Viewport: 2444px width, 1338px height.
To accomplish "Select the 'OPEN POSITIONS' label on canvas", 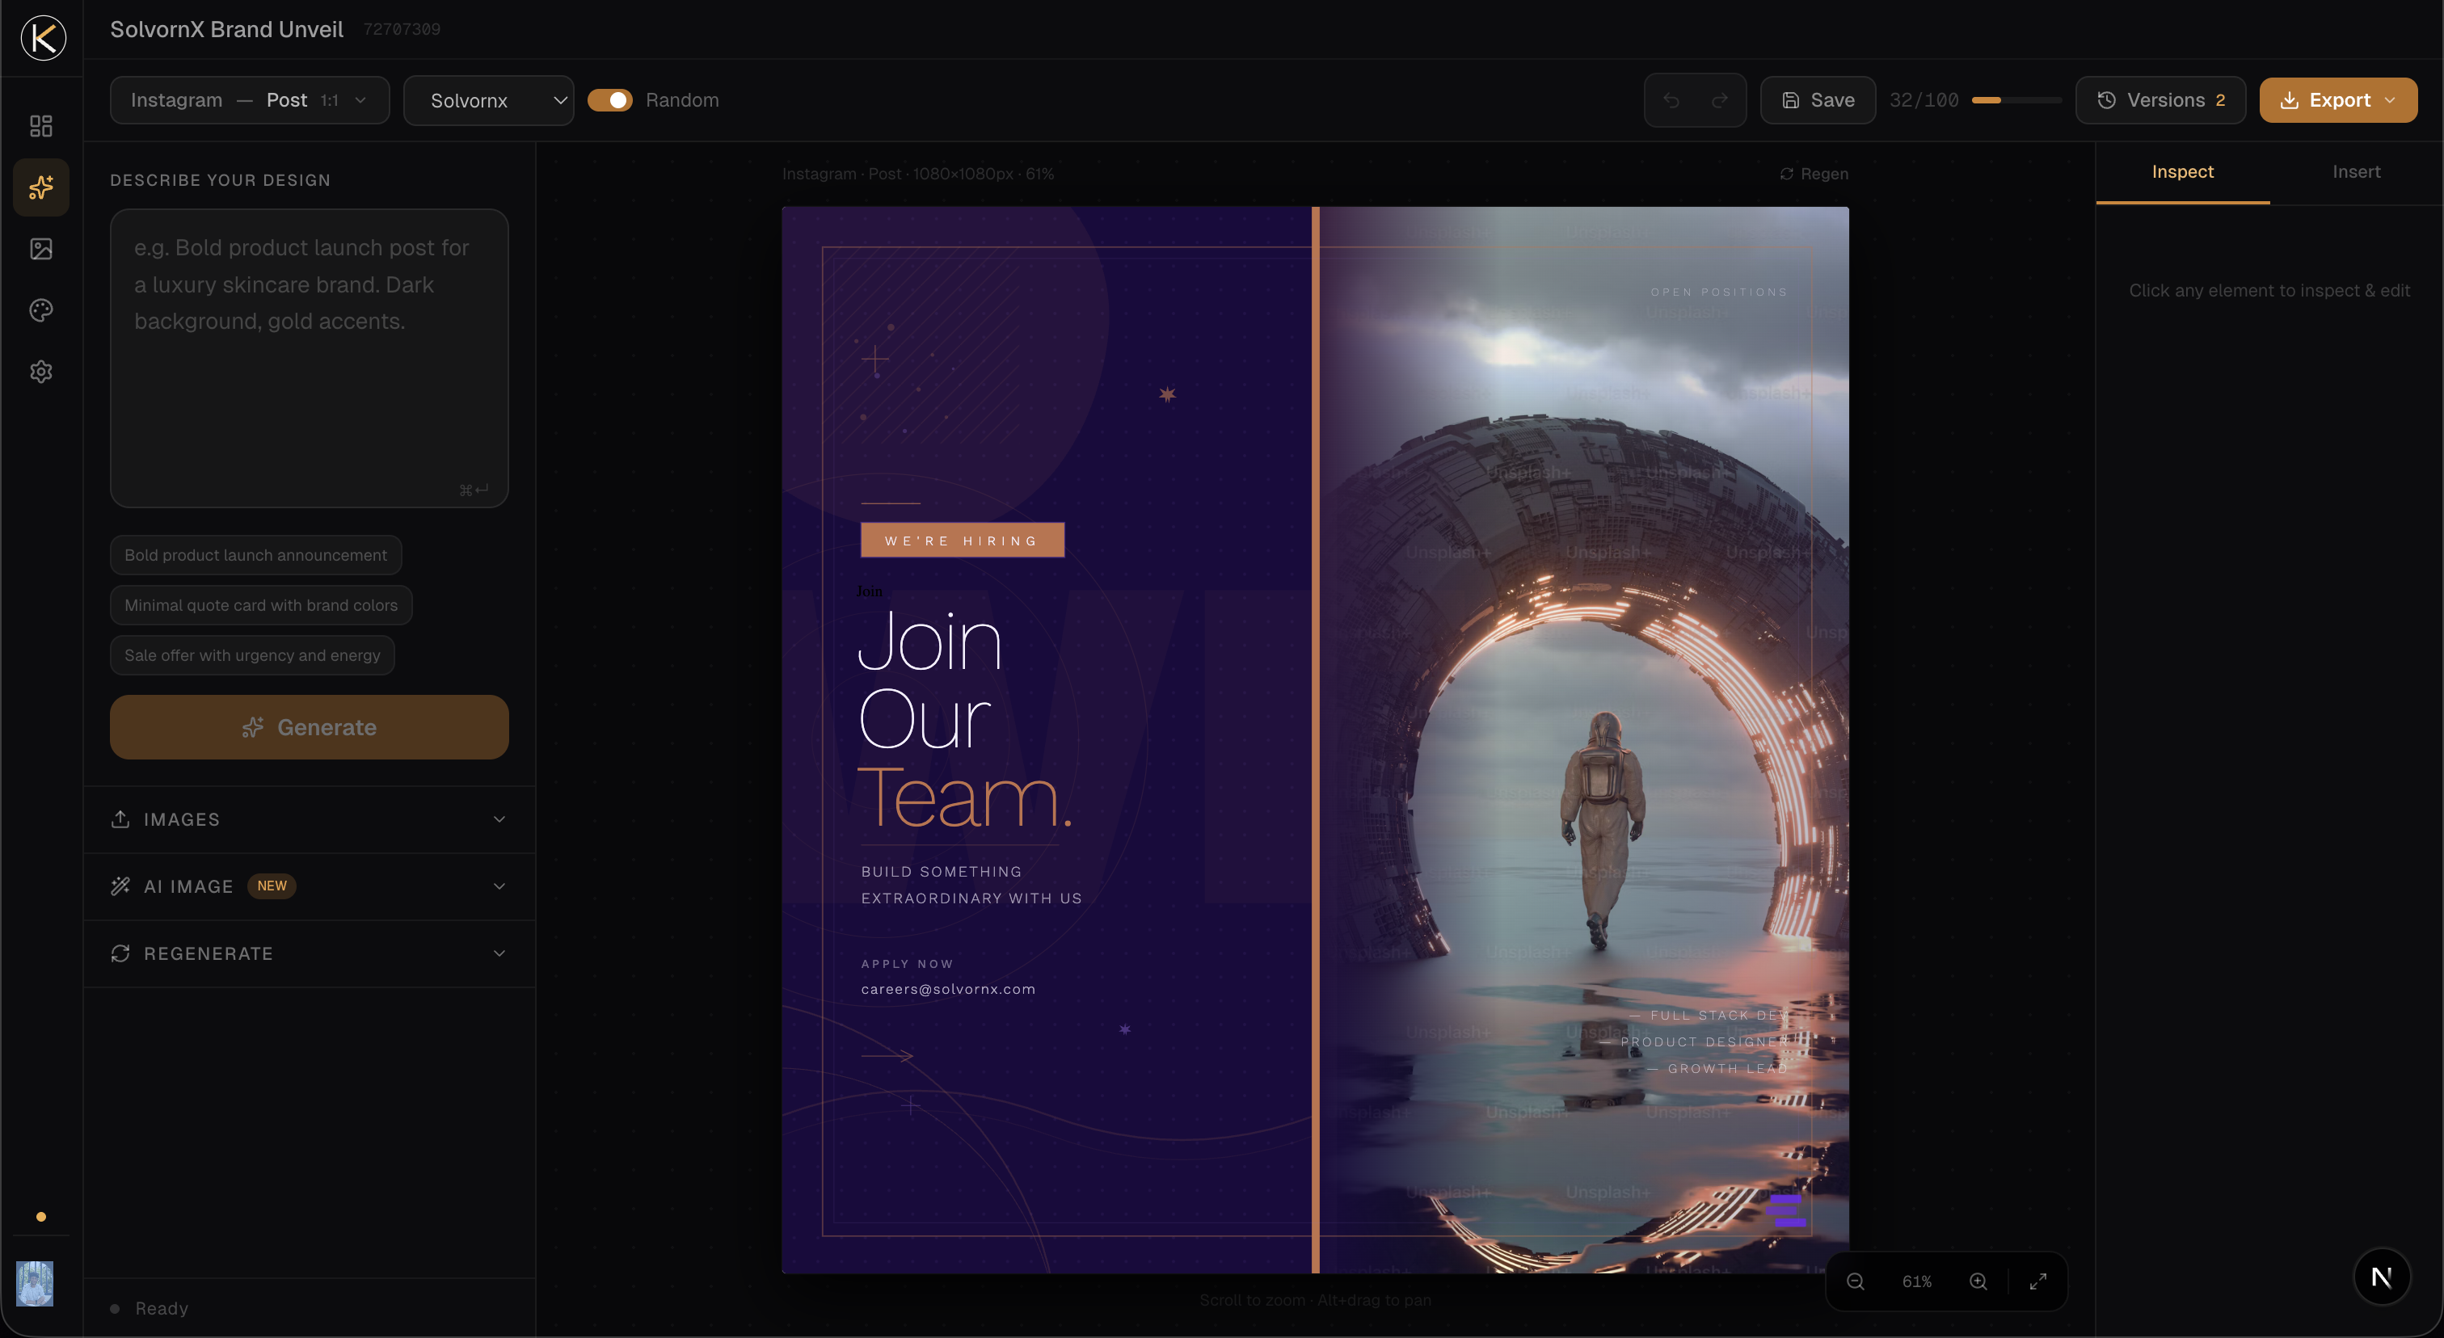I will point(1719,292).
